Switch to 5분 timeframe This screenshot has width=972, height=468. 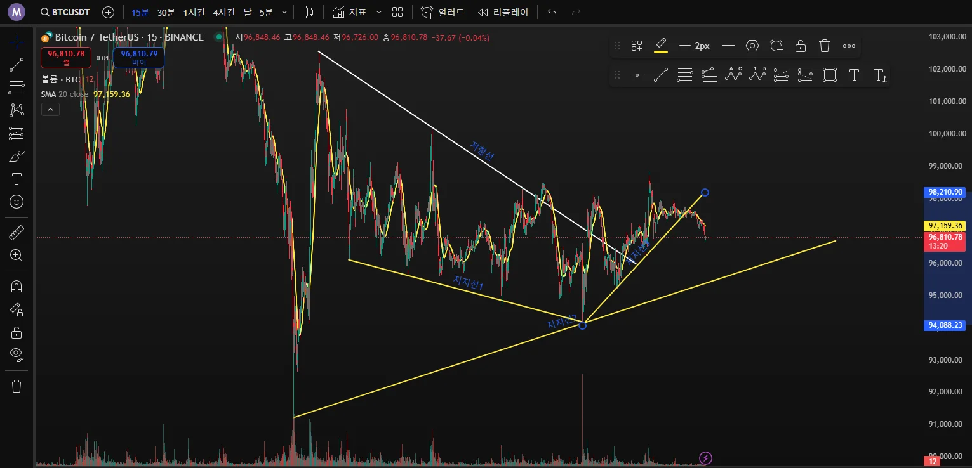click(x=266, y=12)
